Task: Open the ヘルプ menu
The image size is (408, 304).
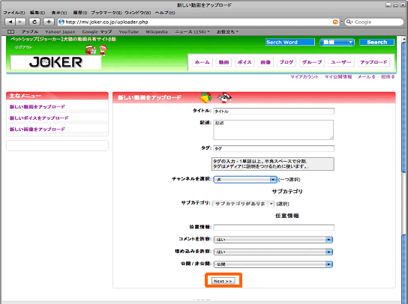Action: (x=165, y=13)
